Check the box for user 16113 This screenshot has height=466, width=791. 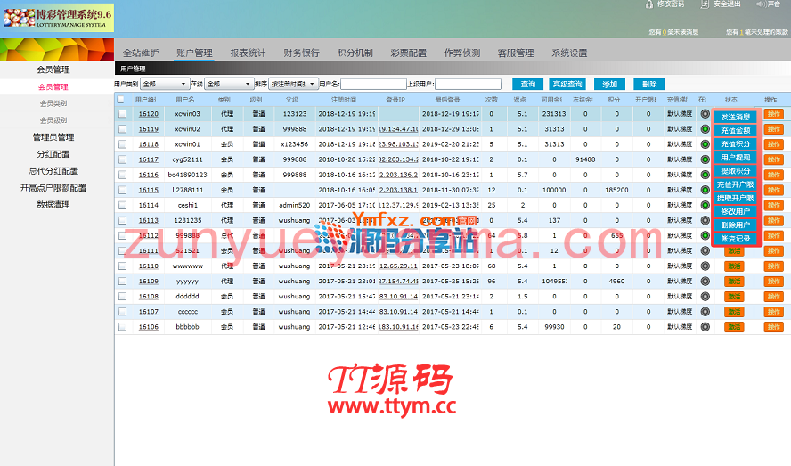pos(123,221)
